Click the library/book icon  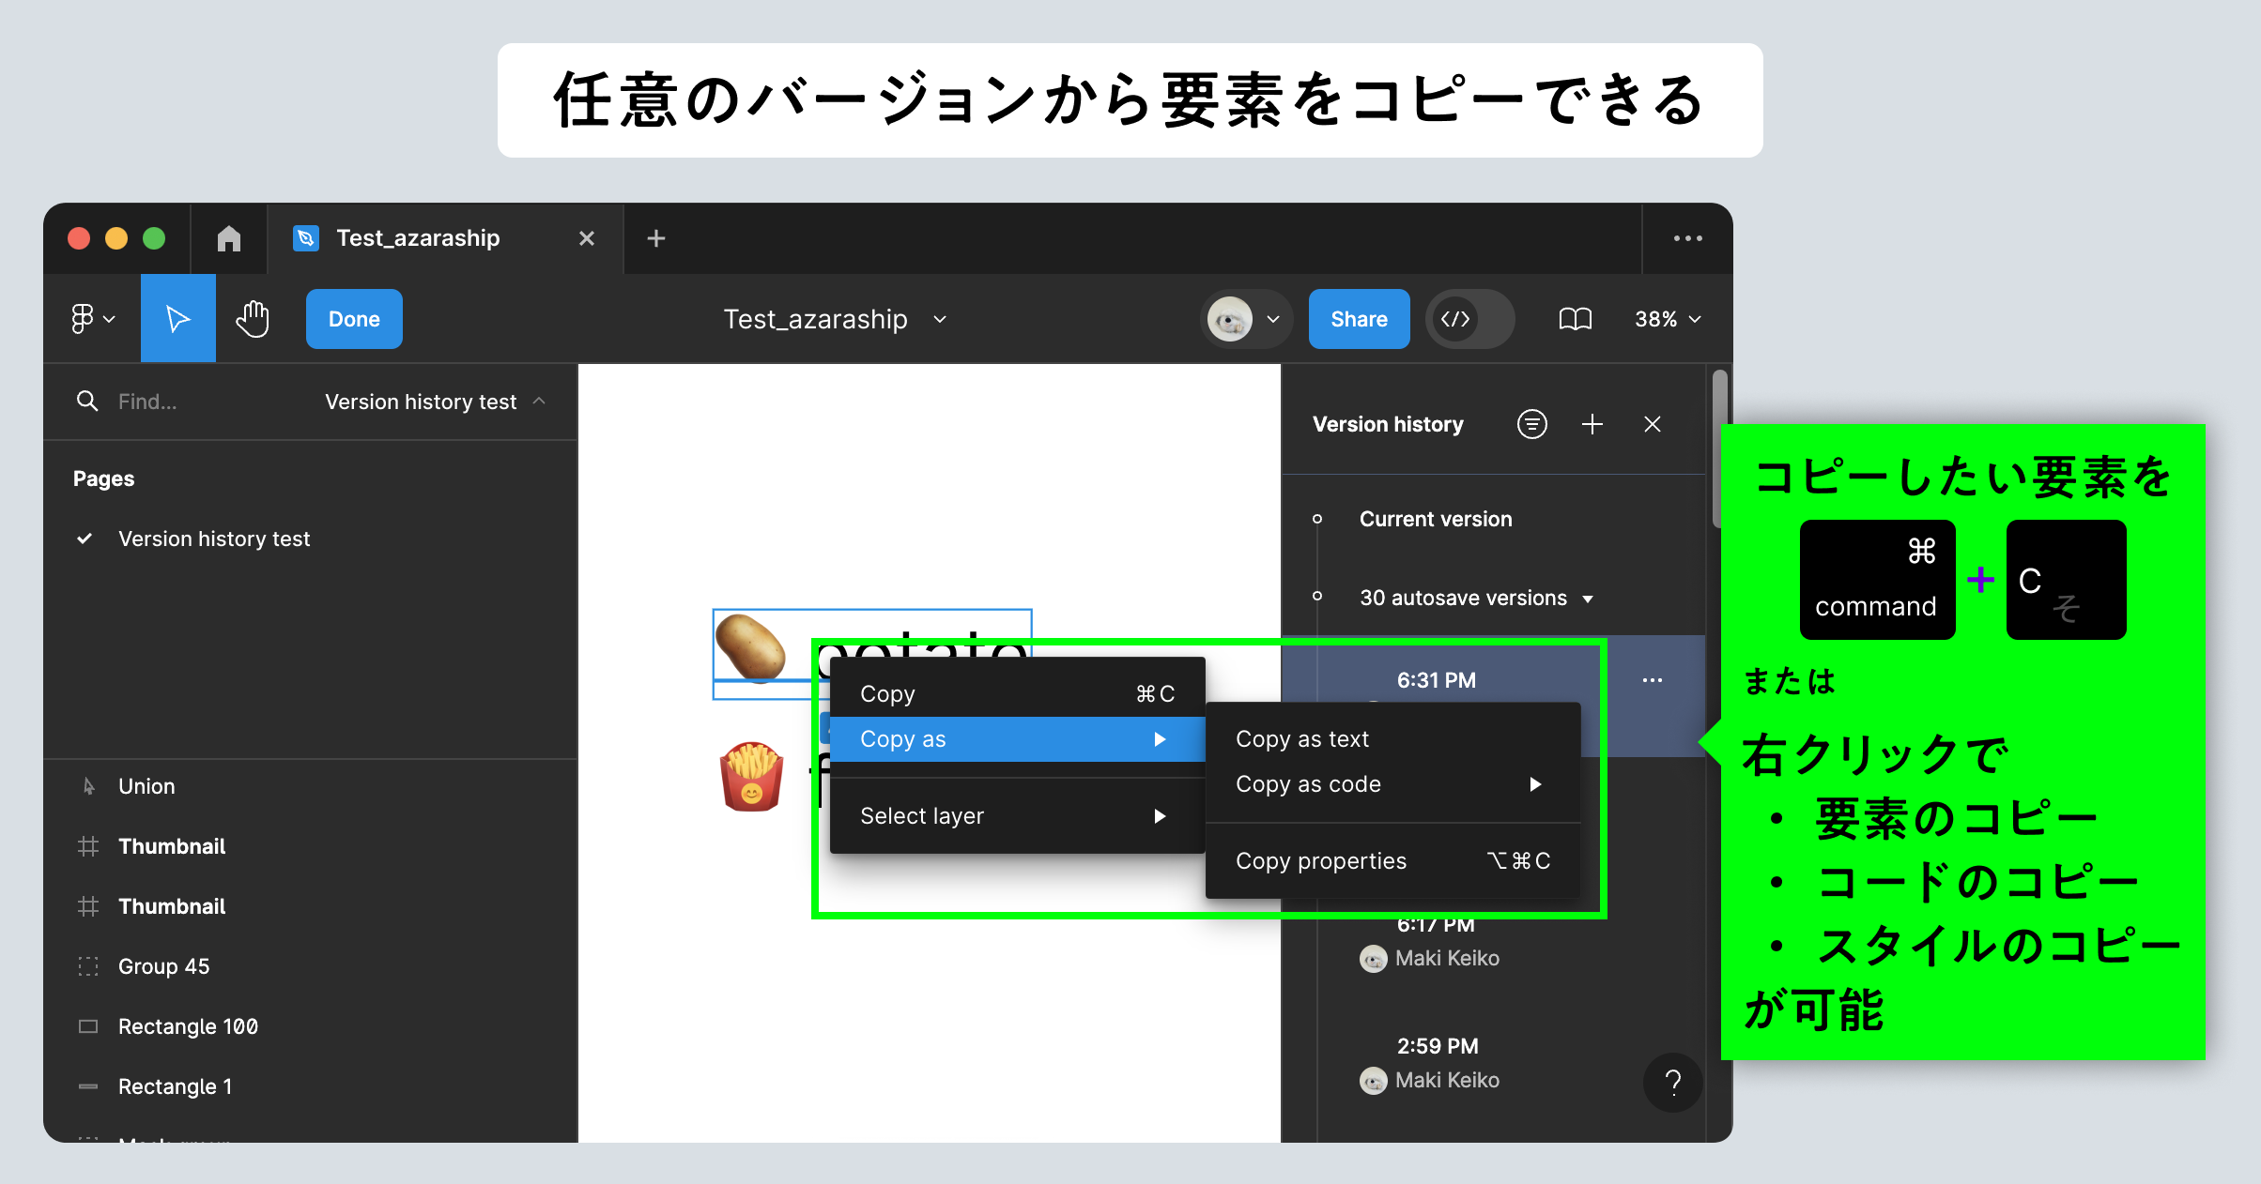click(1575, 318)
